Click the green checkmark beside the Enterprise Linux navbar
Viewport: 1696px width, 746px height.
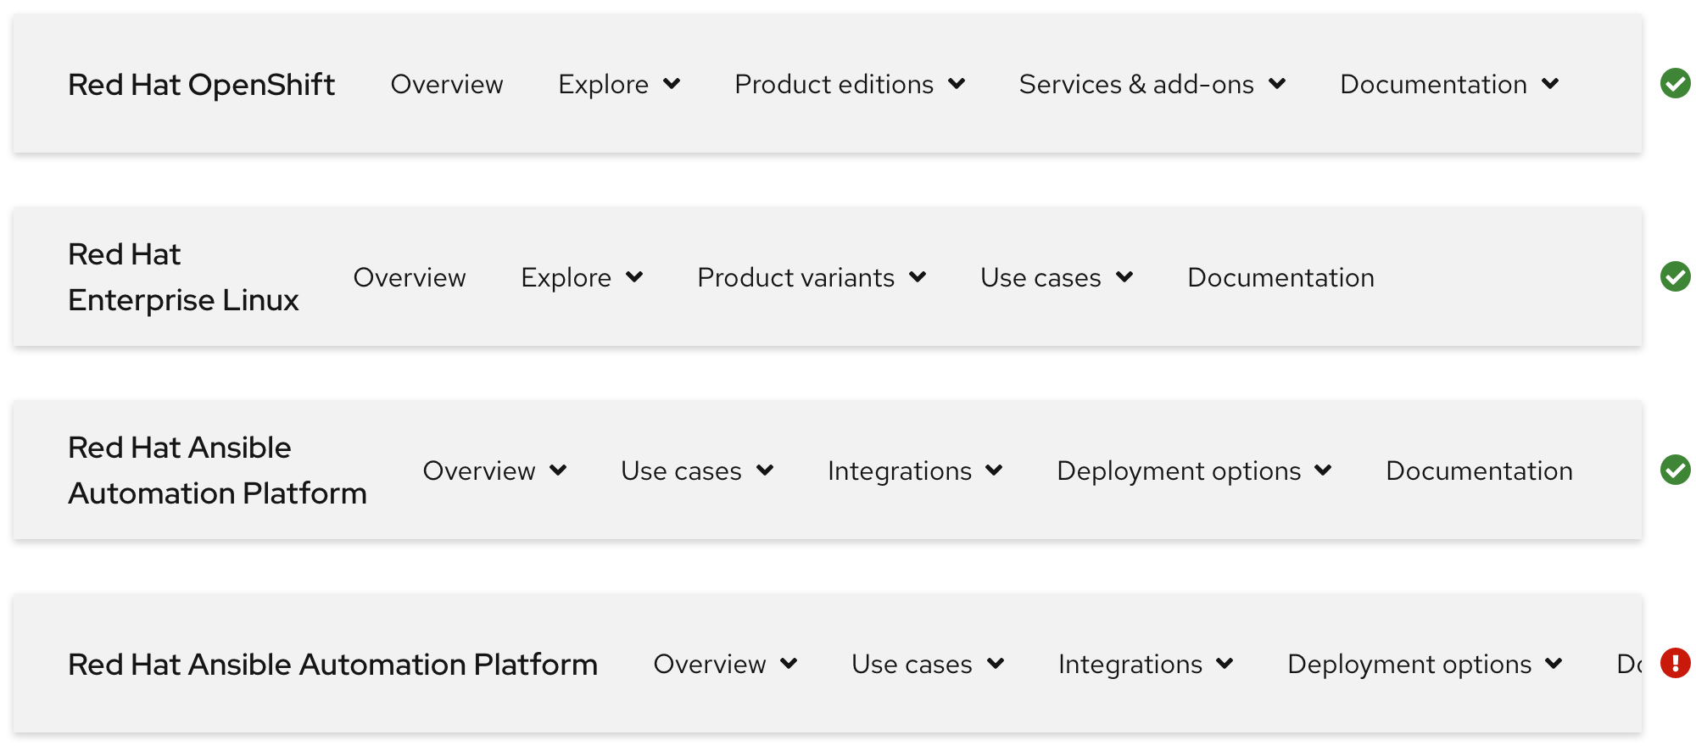1674,276
